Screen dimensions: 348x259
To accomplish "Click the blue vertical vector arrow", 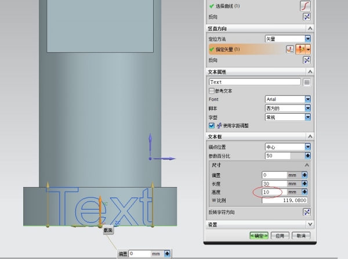I will pyautogui.click(x=150, y=146).
